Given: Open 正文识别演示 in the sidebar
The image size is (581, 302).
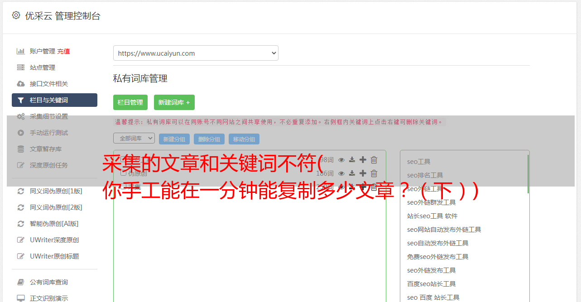Looking at the screenshot, I should tap(49, 298).
